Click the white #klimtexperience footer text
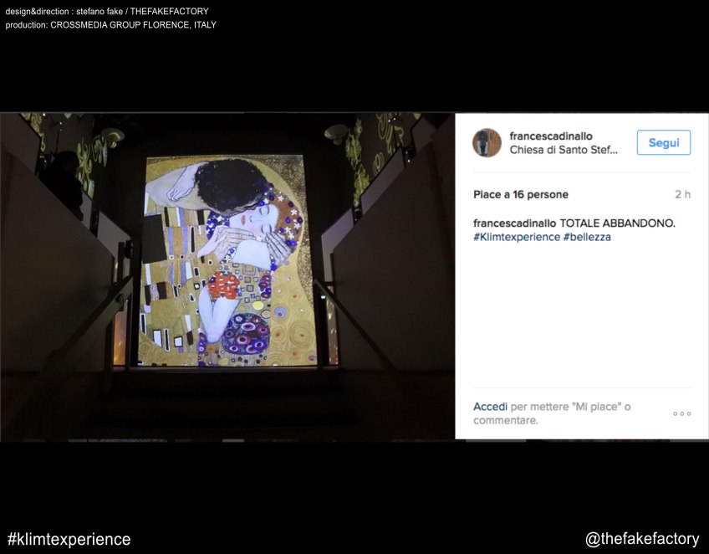The width and height of the screenshot is (709, 554). point(69,539)
